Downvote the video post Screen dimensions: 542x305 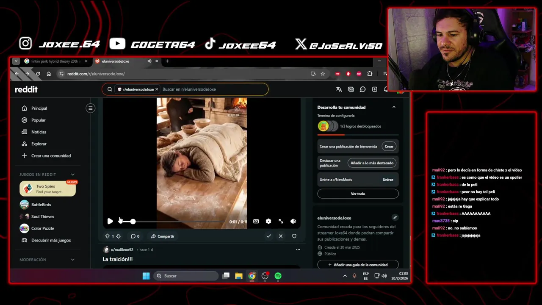coord(119,236)
